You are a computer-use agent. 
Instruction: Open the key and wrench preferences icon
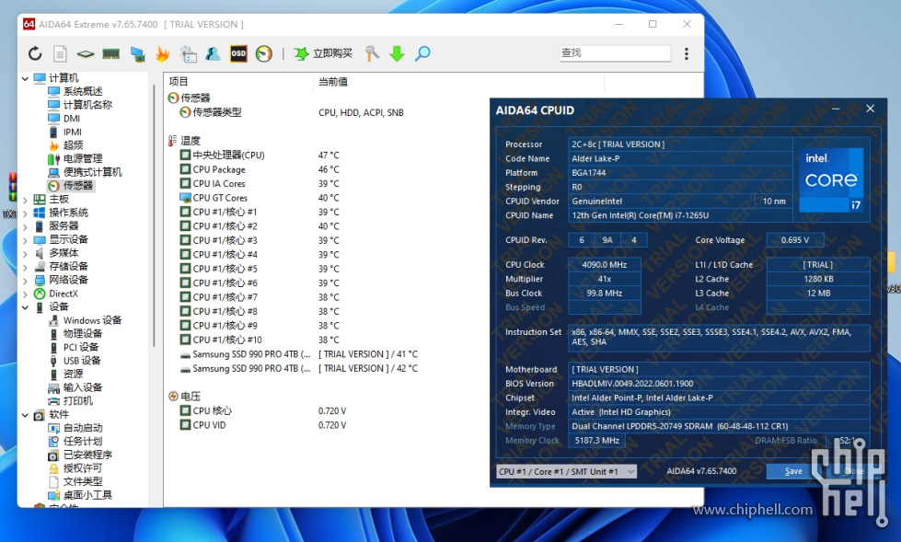[x=372, y=53]
